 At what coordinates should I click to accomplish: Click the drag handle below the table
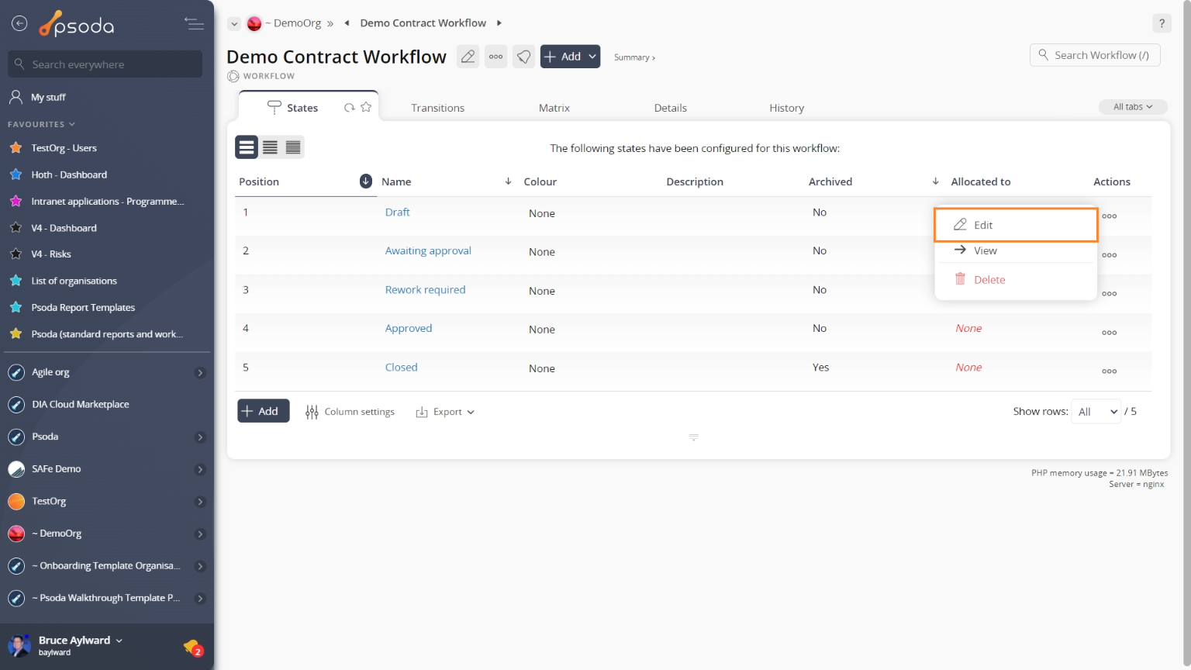[x=694, y=437]
